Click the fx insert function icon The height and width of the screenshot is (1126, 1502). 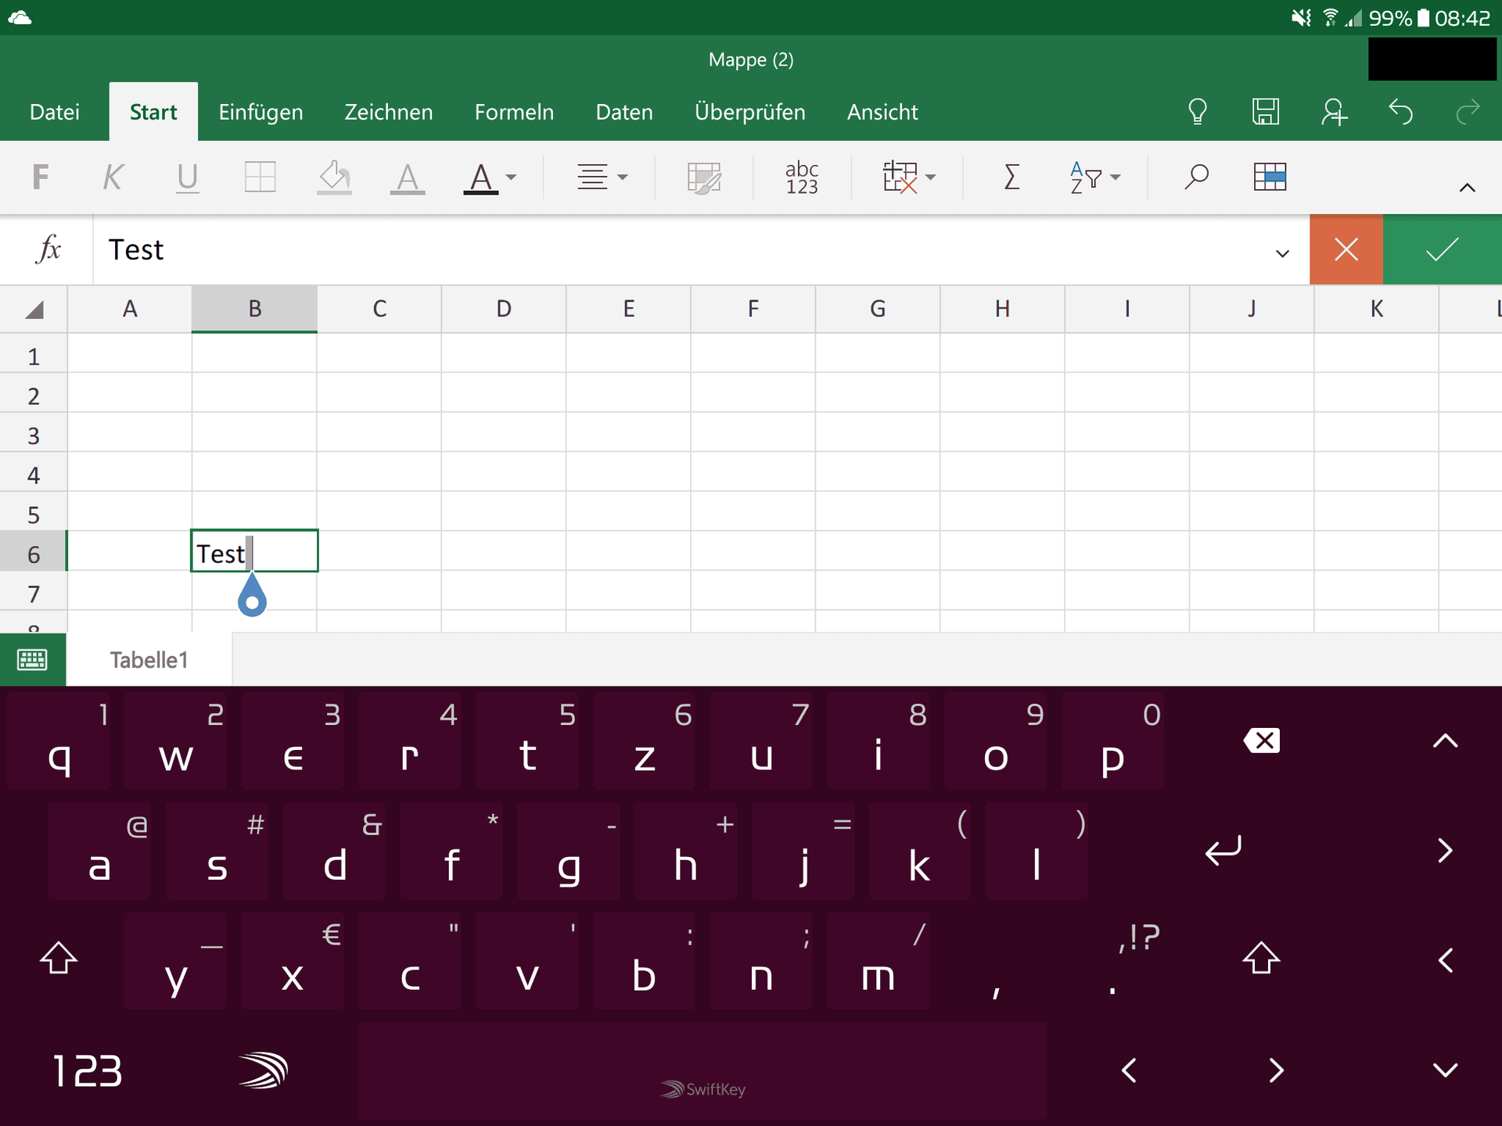coord(49,249)
